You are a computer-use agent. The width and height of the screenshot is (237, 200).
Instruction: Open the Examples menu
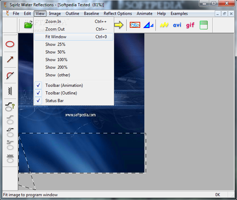[x=179, y=14]
